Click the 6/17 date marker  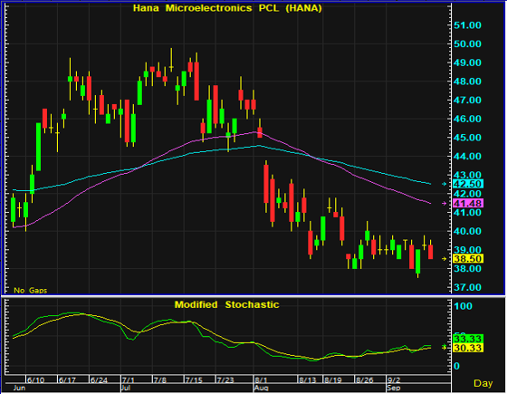67,380
